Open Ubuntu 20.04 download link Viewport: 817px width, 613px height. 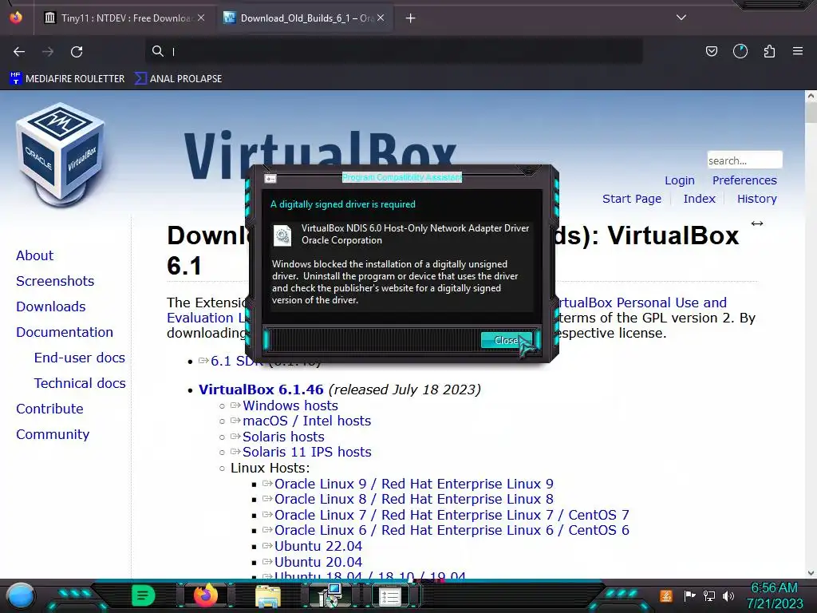[318, 562]
